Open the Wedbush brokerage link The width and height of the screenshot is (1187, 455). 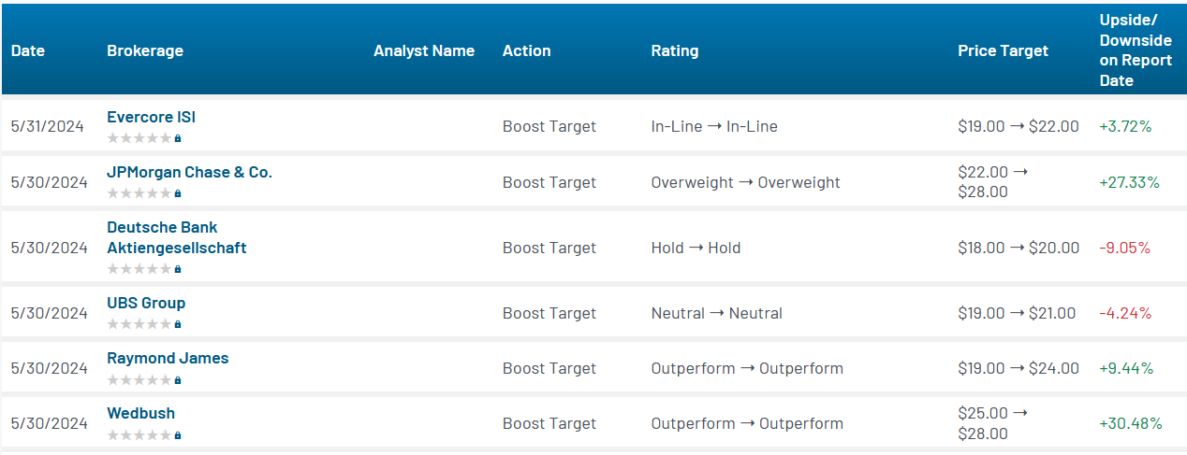point(140,413)
